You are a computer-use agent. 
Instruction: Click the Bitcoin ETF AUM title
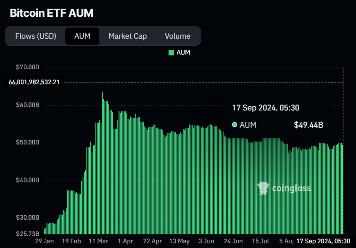pyautogui.click(x=52, y=13)
